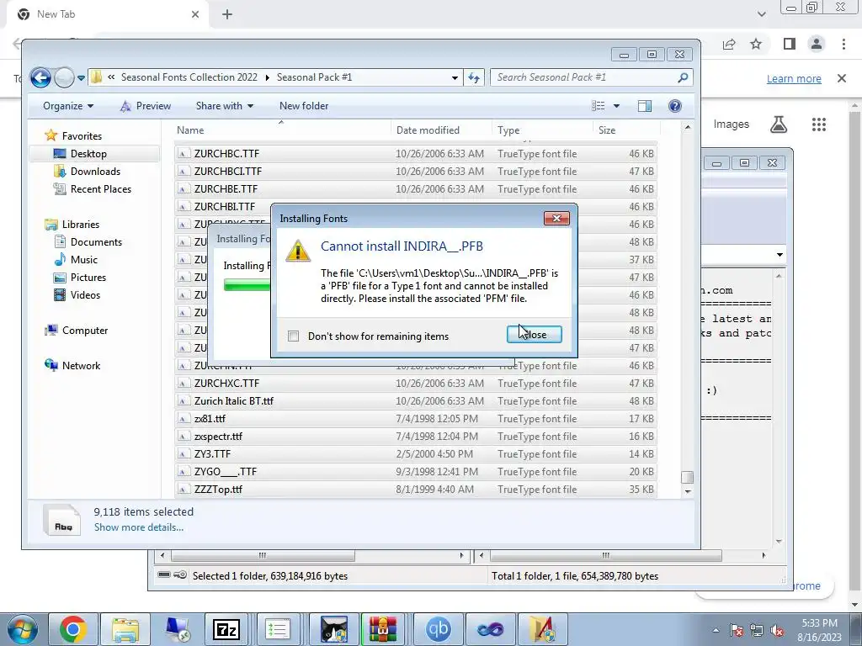
Task: Click file list scrollbar up arrow
Action: [687, 128]
